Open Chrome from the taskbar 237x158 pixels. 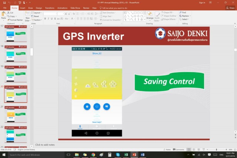pos(93,155)
